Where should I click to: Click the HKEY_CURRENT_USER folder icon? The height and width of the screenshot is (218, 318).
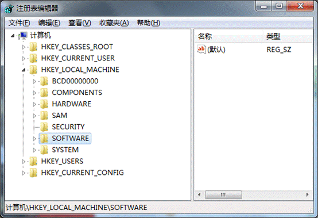(33, 58)
